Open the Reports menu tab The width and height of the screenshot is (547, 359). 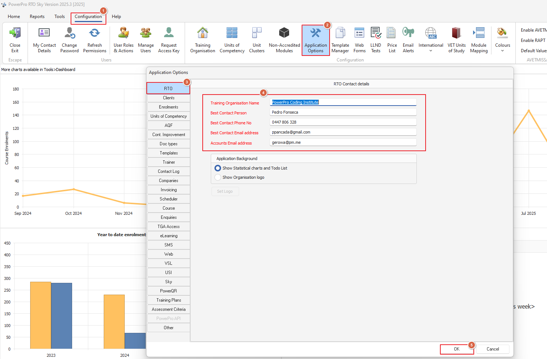click(x=37, y=17)
